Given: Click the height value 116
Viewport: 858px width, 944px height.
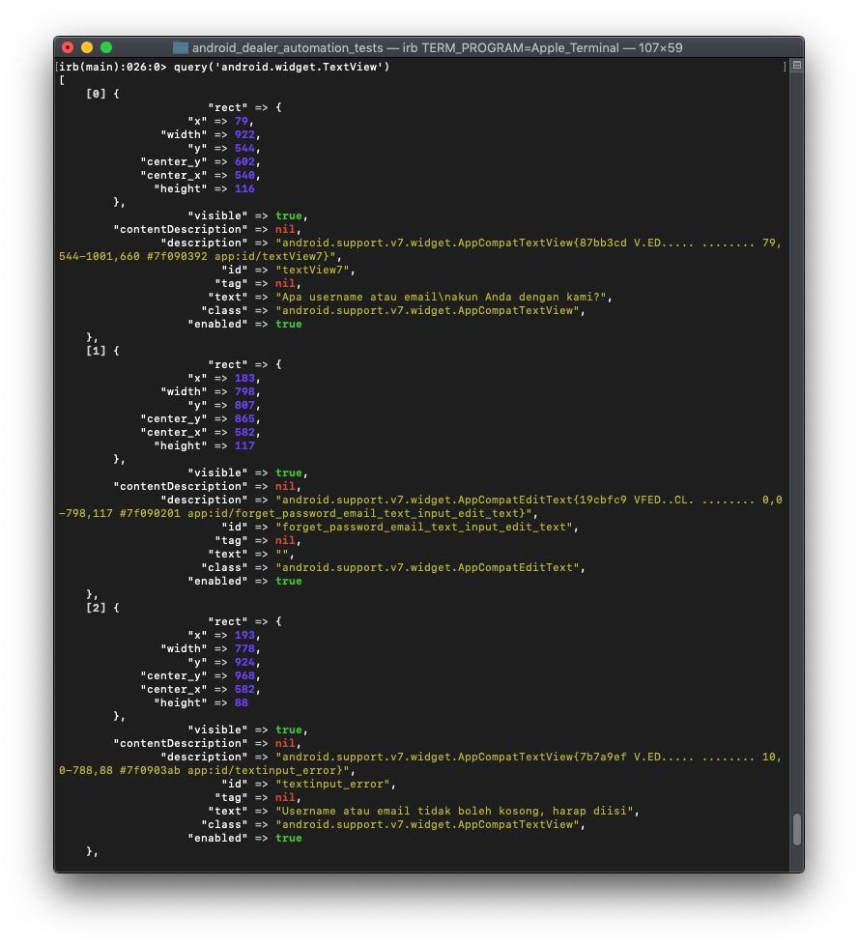Looking at the screenshot, I should tap(244, 188).
